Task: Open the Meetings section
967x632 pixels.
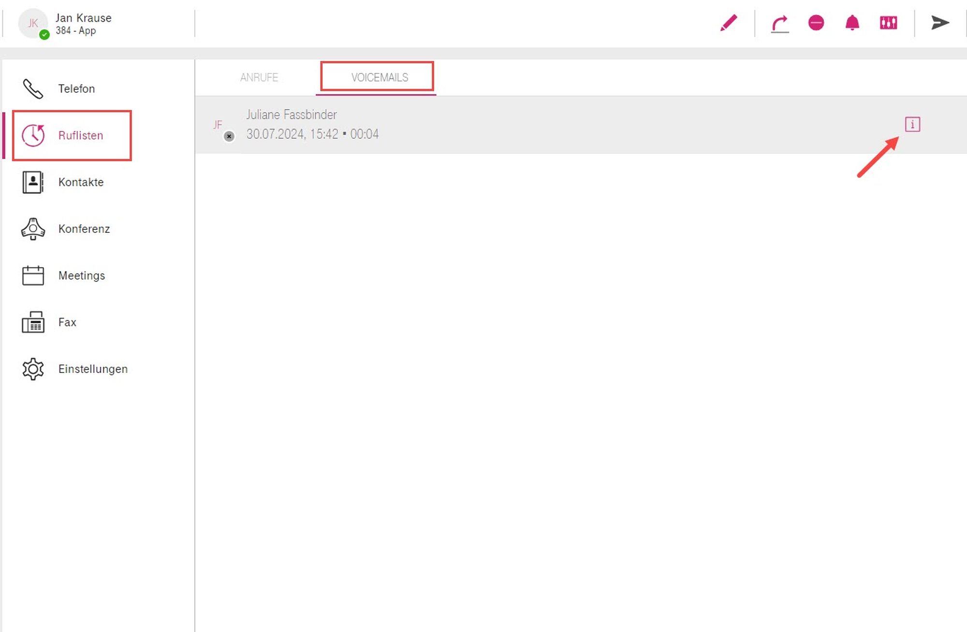Action: [x=81, y=275]
